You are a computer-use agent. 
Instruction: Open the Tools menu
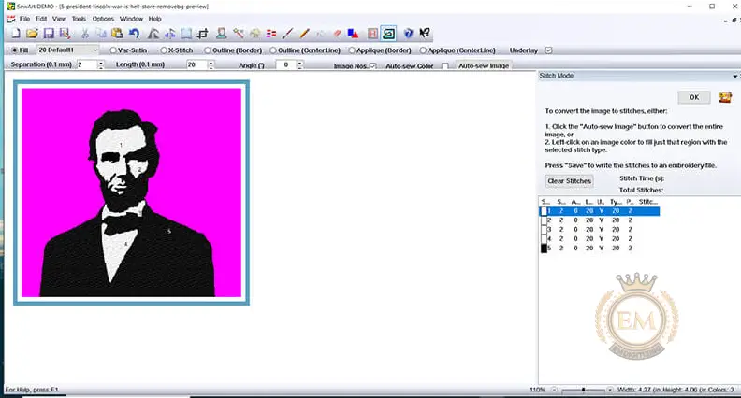79,19
